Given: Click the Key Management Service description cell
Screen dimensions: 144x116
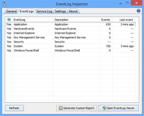Looking at the screenshot, I should click(70, 37).
